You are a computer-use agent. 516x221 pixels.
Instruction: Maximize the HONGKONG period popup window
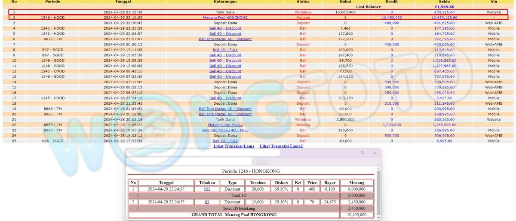pyautogui.click(x=362, y=153)
